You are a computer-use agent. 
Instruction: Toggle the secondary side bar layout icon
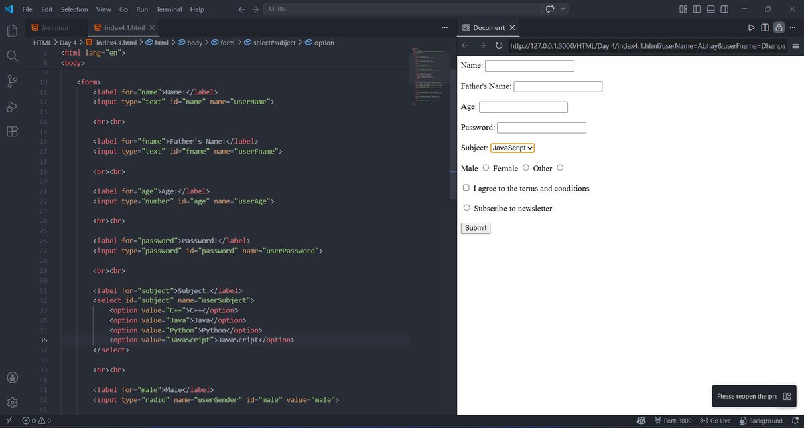tap(724, 9)
